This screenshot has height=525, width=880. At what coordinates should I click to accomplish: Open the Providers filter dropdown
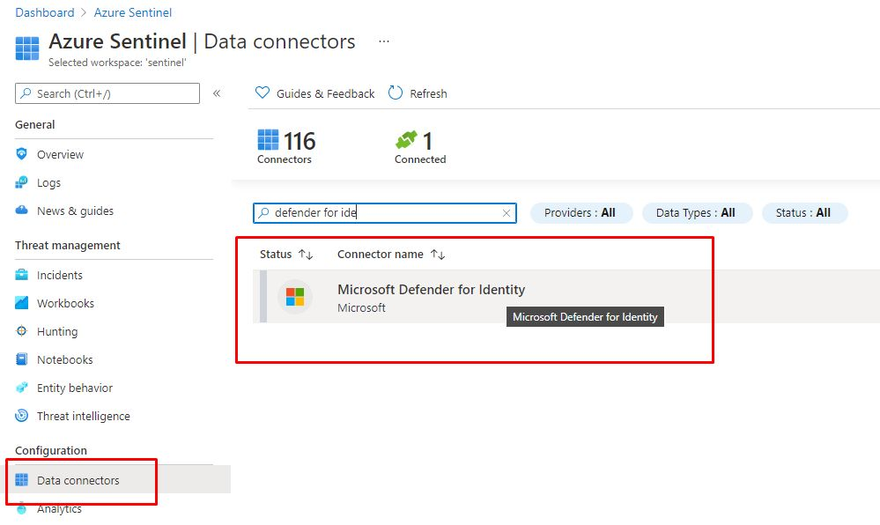pos(581,212)
